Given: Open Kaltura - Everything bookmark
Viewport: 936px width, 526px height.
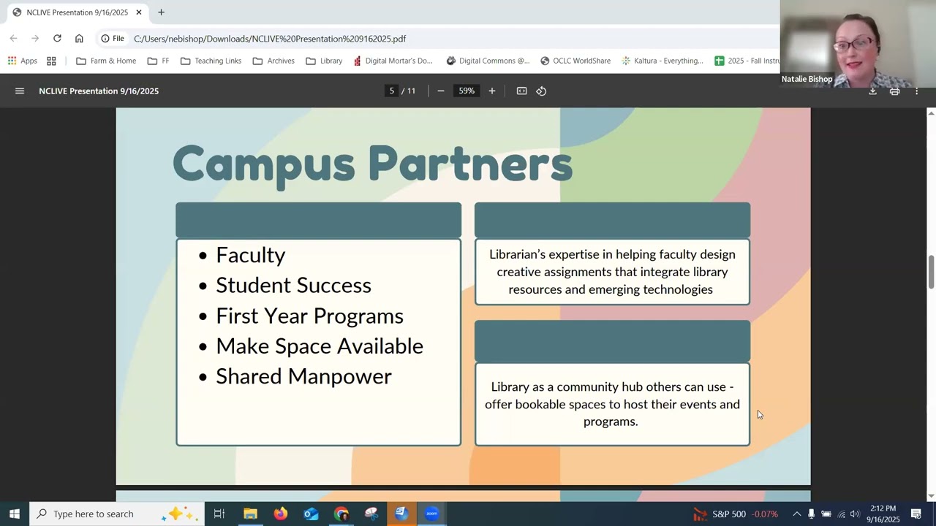Looking at the screenshot, I should point(663,61).
